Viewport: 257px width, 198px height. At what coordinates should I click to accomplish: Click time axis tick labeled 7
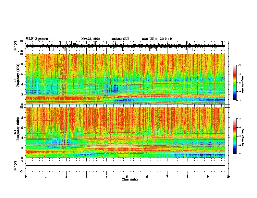click(167, 177)
